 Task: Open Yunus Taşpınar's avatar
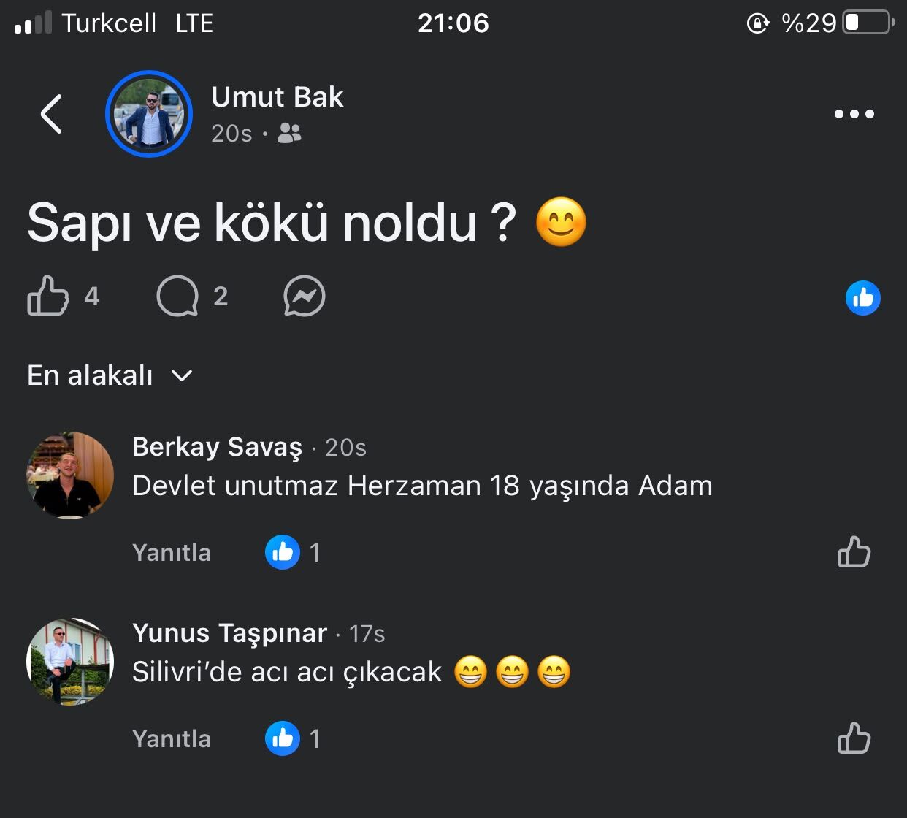tap(70, 662)
